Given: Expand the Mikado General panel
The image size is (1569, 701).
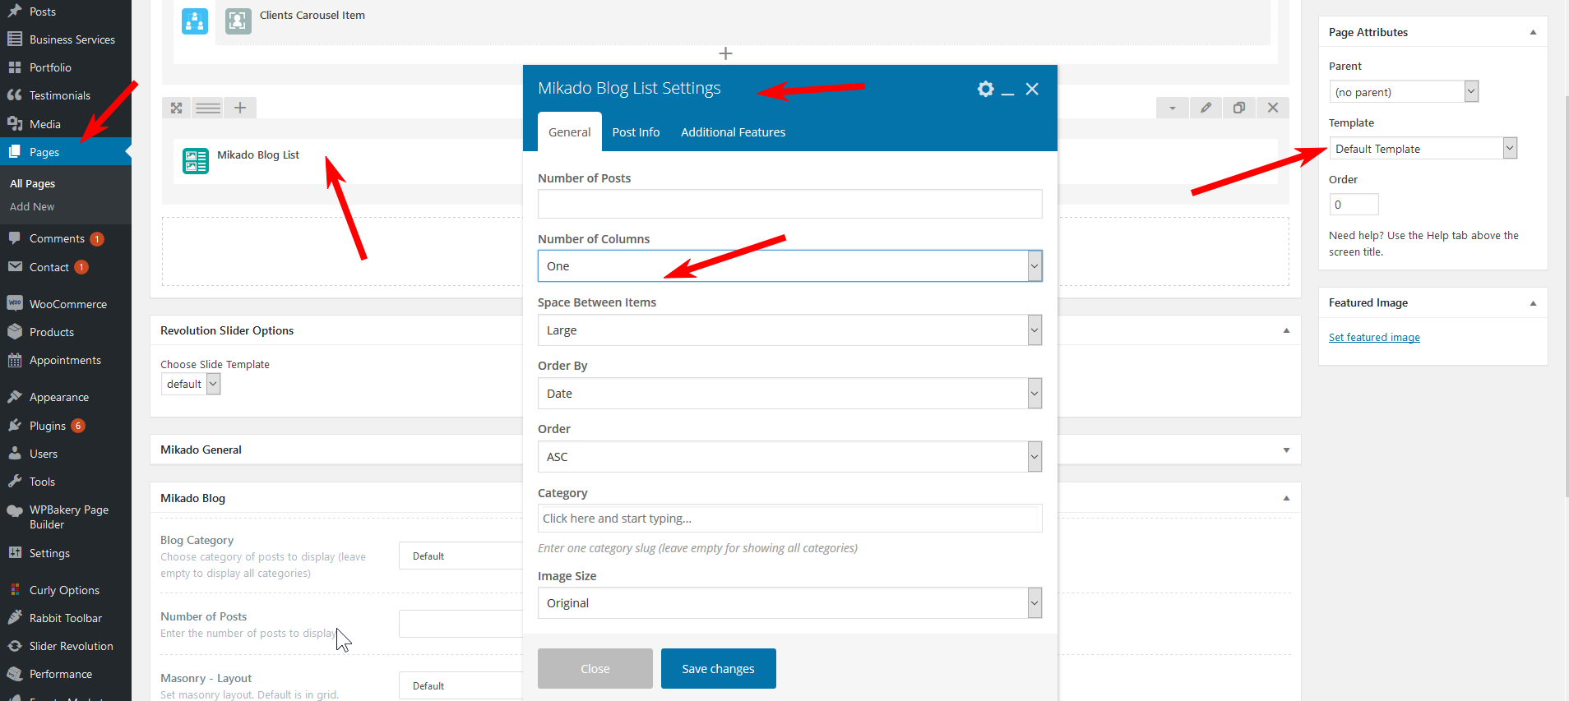Looking at the screenshot, I should click(x=1286, y=450).
